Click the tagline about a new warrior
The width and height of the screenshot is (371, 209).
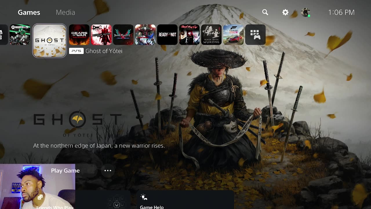pyautogui.click(x=99, y=146)
